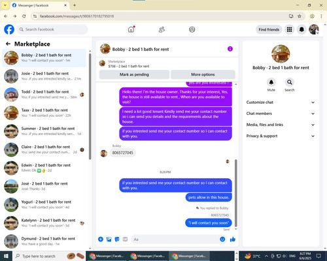
Task: Expand Privacy & support section
Action: pyautogui.click(x=281, y=136)
